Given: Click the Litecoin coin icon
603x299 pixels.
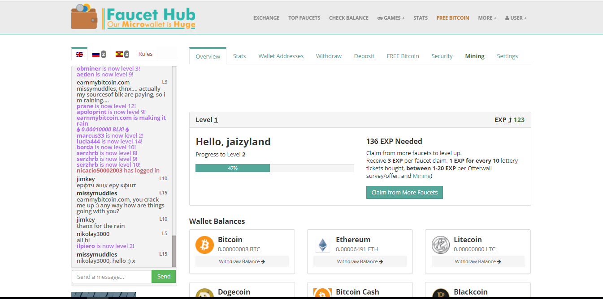Looking at the screenshot, I should (440, 244).
